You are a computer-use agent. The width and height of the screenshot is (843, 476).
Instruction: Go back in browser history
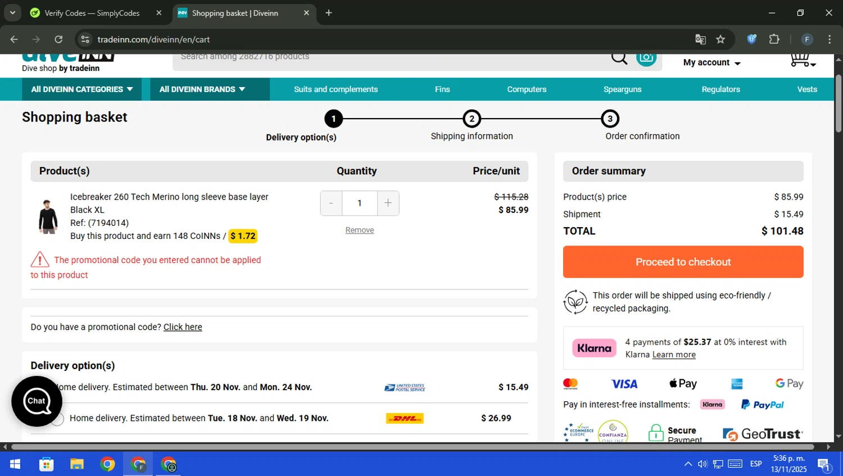pos(14,39)
